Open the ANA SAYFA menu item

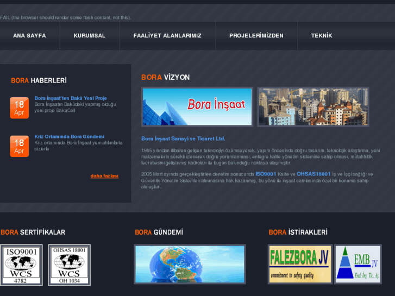pyautogui.click(x=29, y=35)
